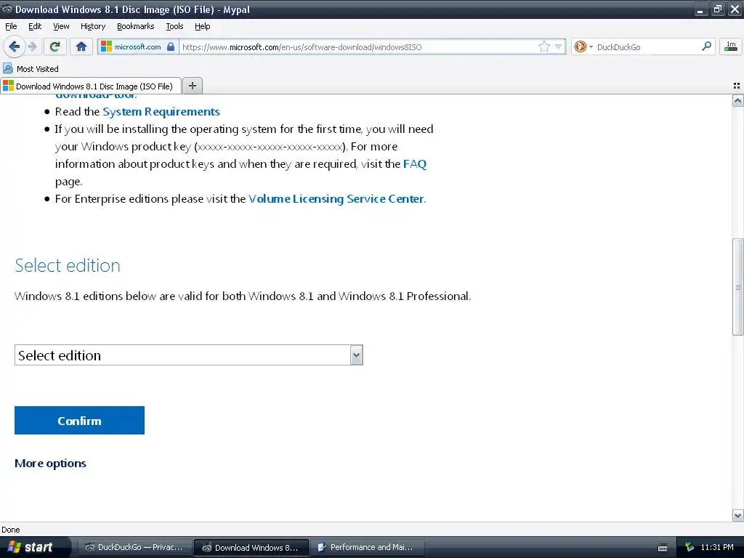Open the DuckDuckGo search engine selector
This screenshot has width=744, height=558.
(583, 46)
